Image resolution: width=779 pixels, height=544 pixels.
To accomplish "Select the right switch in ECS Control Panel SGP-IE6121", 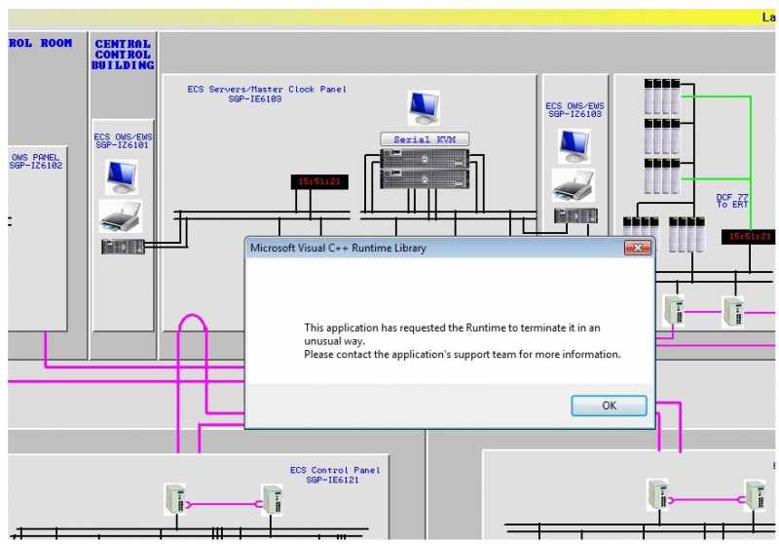I will 272,500.
